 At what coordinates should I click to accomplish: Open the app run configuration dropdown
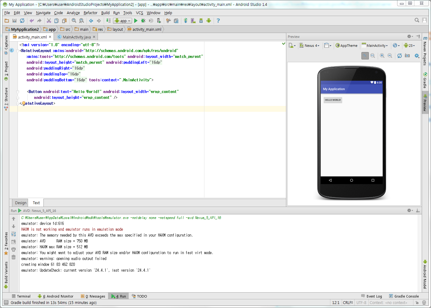pyautogui.click(x=123, y=21)
